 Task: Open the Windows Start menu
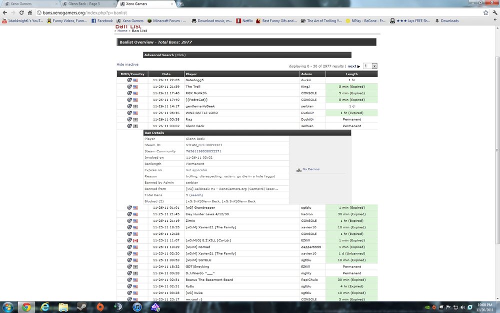pos(7,307)
